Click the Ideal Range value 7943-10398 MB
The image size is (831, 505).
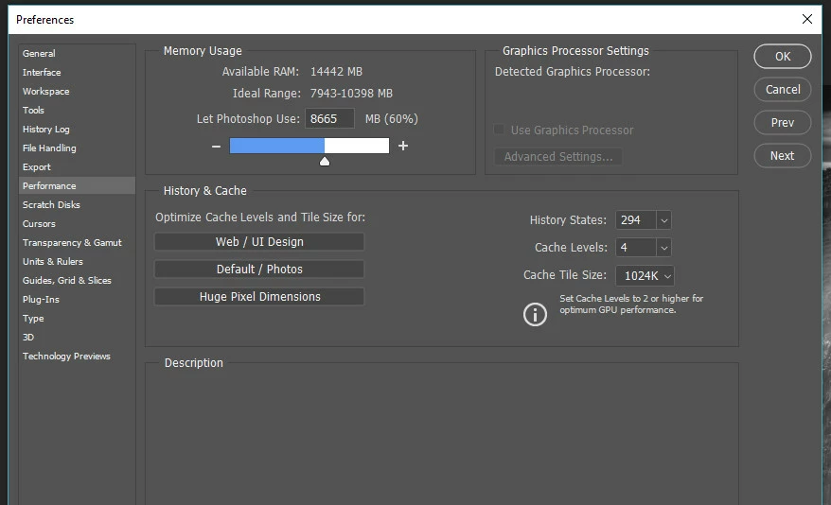point(351,94)
